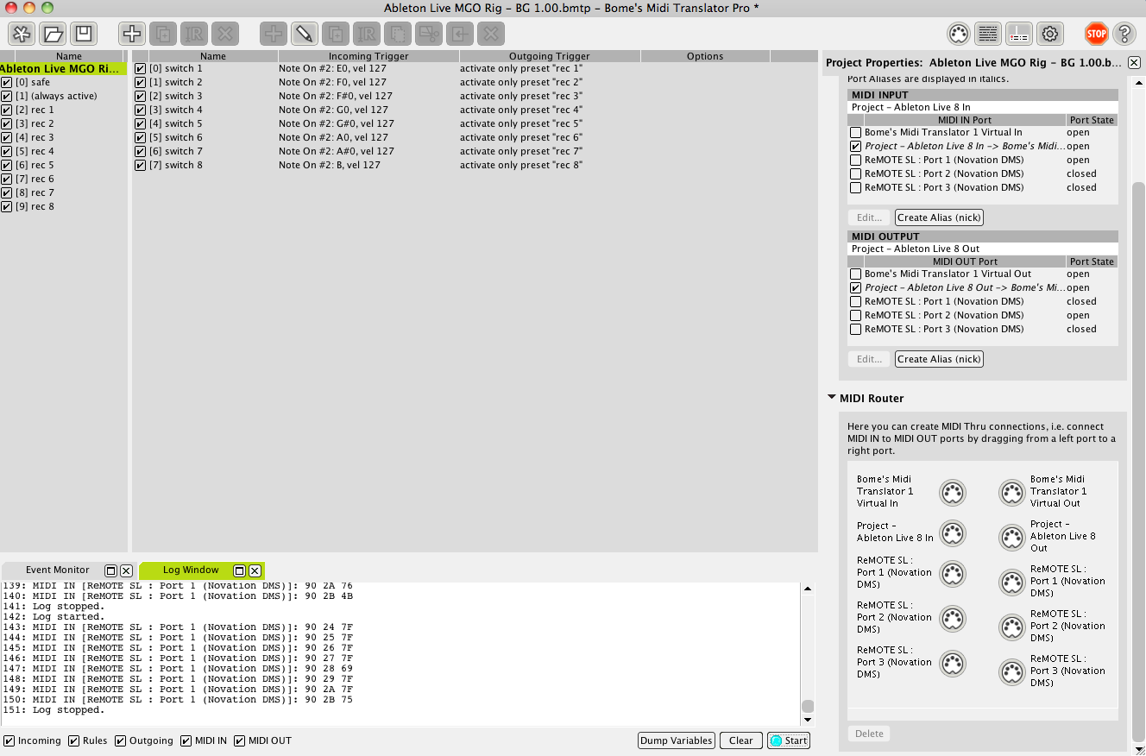Open MIDI settings via the DIN connector toolbar icon
The height and width of the screenshot is (756, 1146).
[957, 34]
